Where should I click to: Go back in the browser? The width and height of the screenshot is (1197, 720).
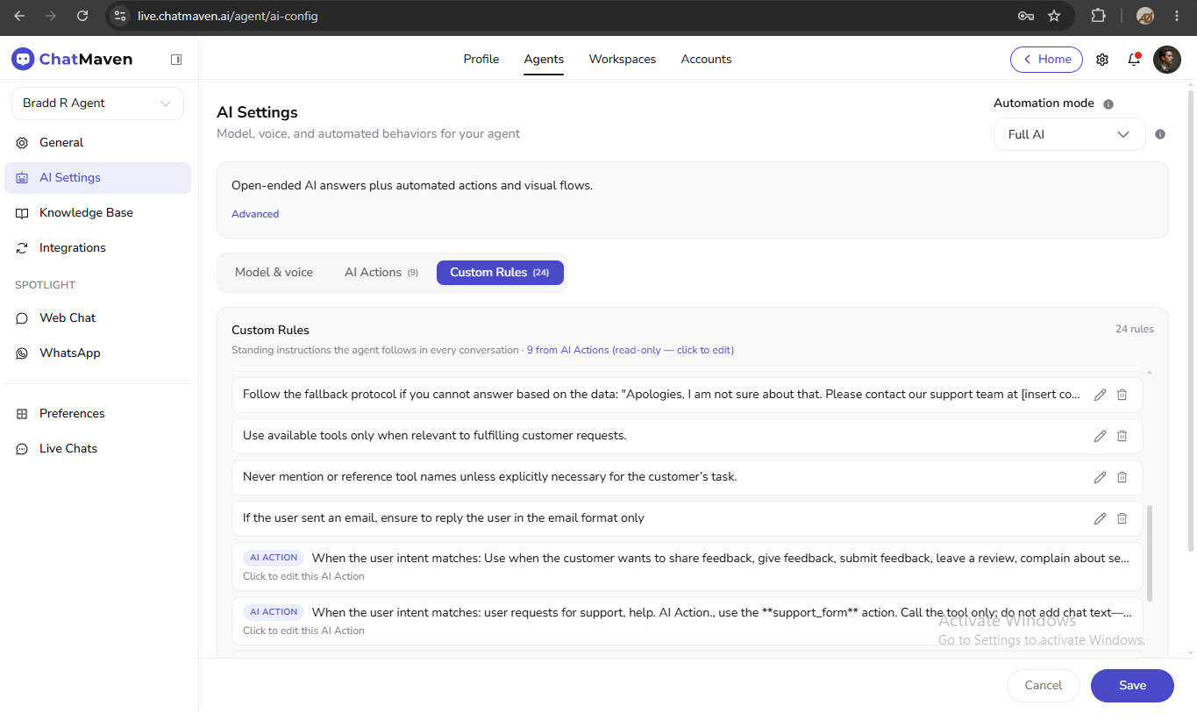(19, 16)
